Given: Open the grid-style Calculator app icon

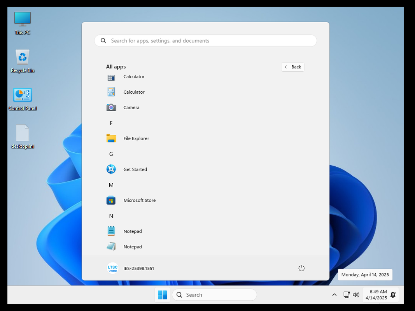Looking at the screenshot, I should point(111,77).
